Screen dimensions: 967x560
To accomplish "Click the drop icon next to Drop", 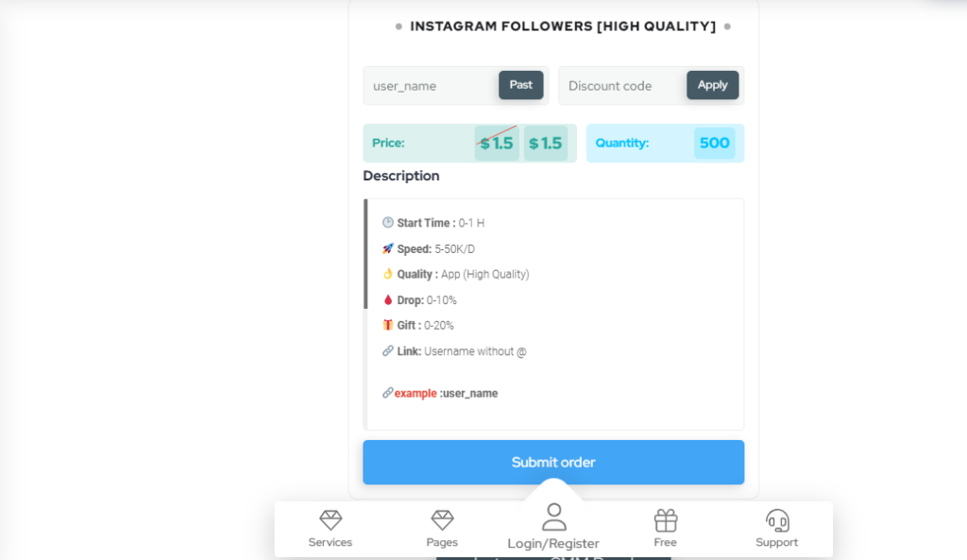I will point(387,299).
